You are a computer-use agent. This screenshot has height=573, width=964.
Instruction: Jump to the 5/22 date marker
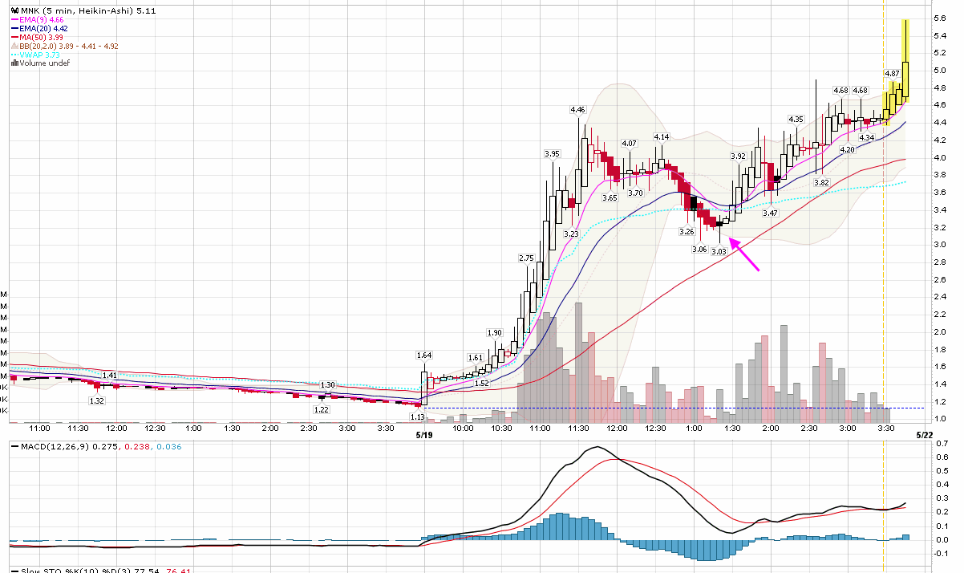click(923, 436)
